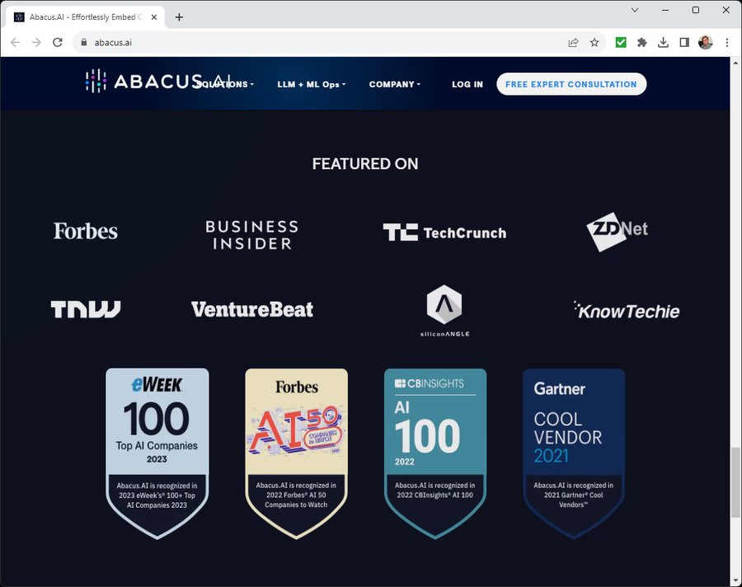
Task: Click the Abacus.AI logo in header
Action: pyautogui.click(x=158, y=81)
